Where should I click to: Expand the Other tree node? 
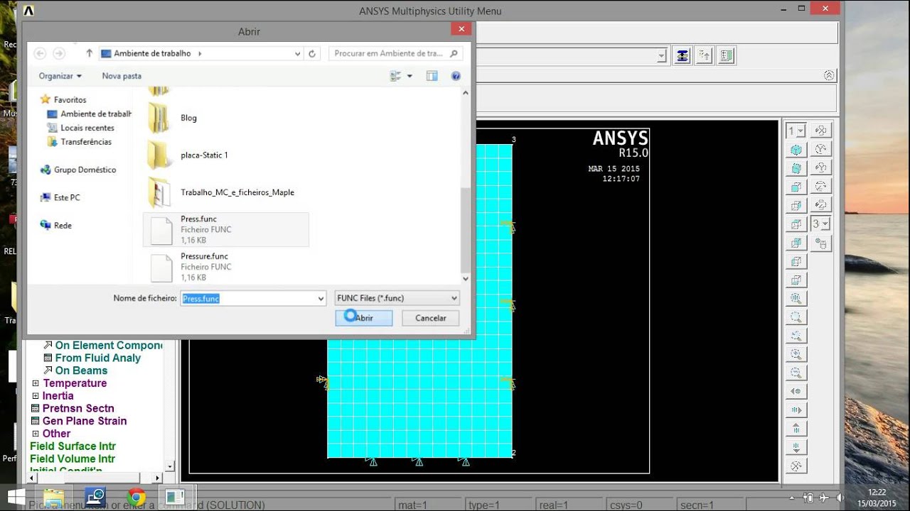[x=36, y=434]
